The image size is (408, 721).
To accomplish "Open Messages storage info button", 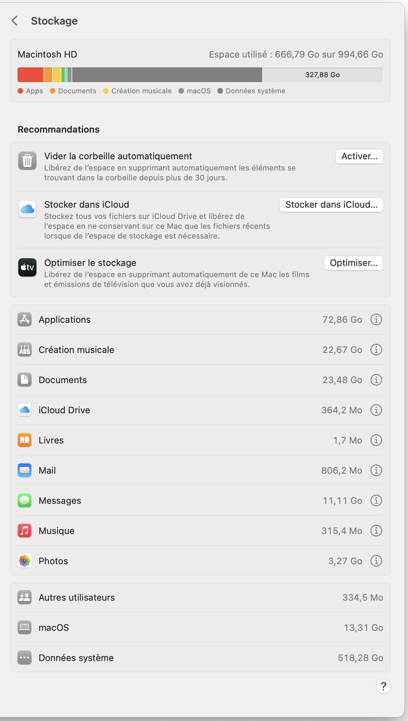I will tap(376, 501).
